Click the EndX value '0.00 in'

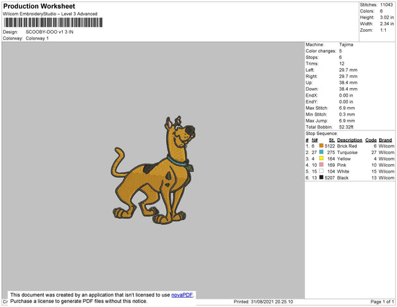pyautogui.click(x=346, y=95)
